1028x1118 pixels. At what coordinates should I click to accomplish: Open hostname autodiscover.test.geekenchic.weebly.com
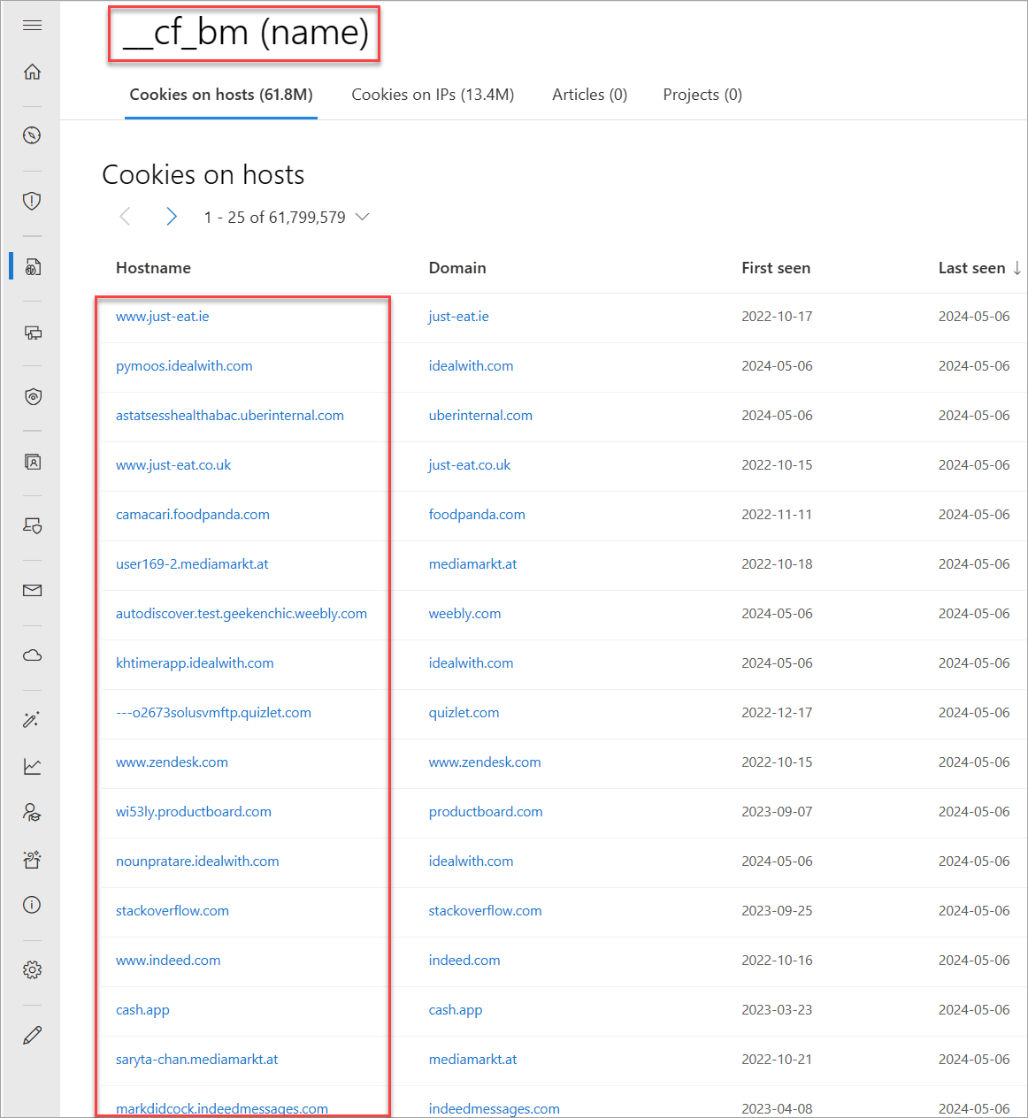pyautogui.click(x=242, y=614)
